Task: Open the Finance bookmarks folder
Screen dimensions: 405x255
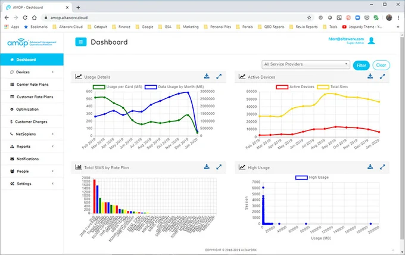Action: coord(121,27)
